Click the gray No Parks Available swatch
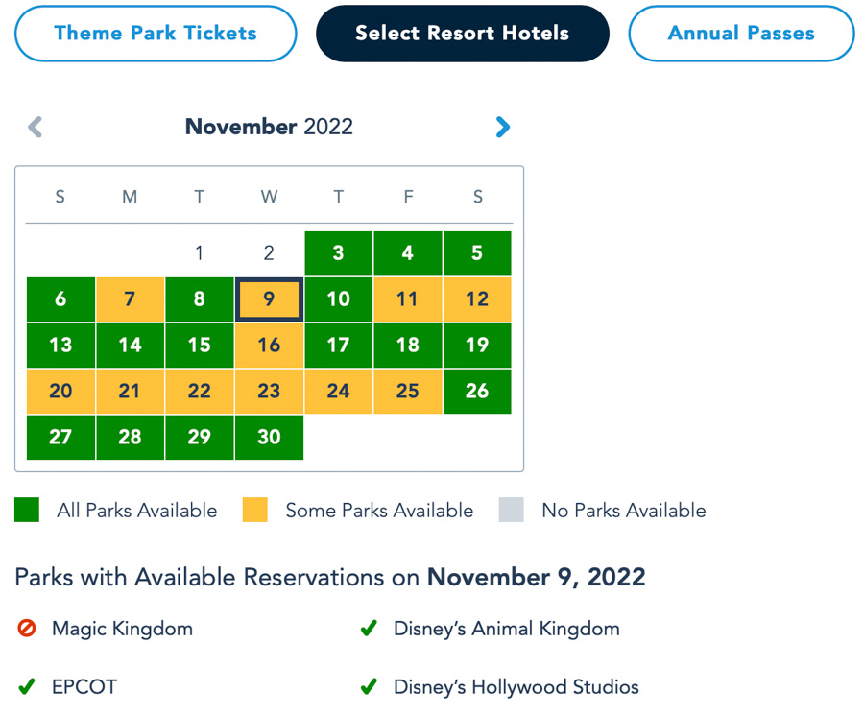 coord(512,511)
